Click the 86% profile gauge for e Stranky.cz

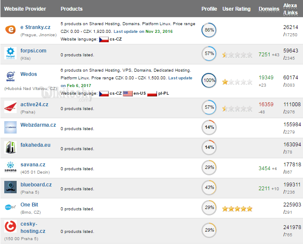(x=209, y=30)
